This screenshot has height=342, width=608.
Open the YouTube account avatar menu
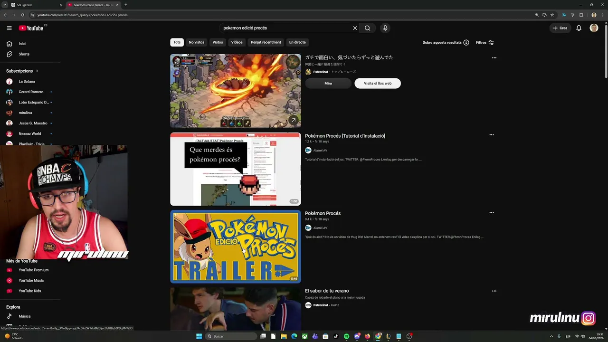pos(594,28)
